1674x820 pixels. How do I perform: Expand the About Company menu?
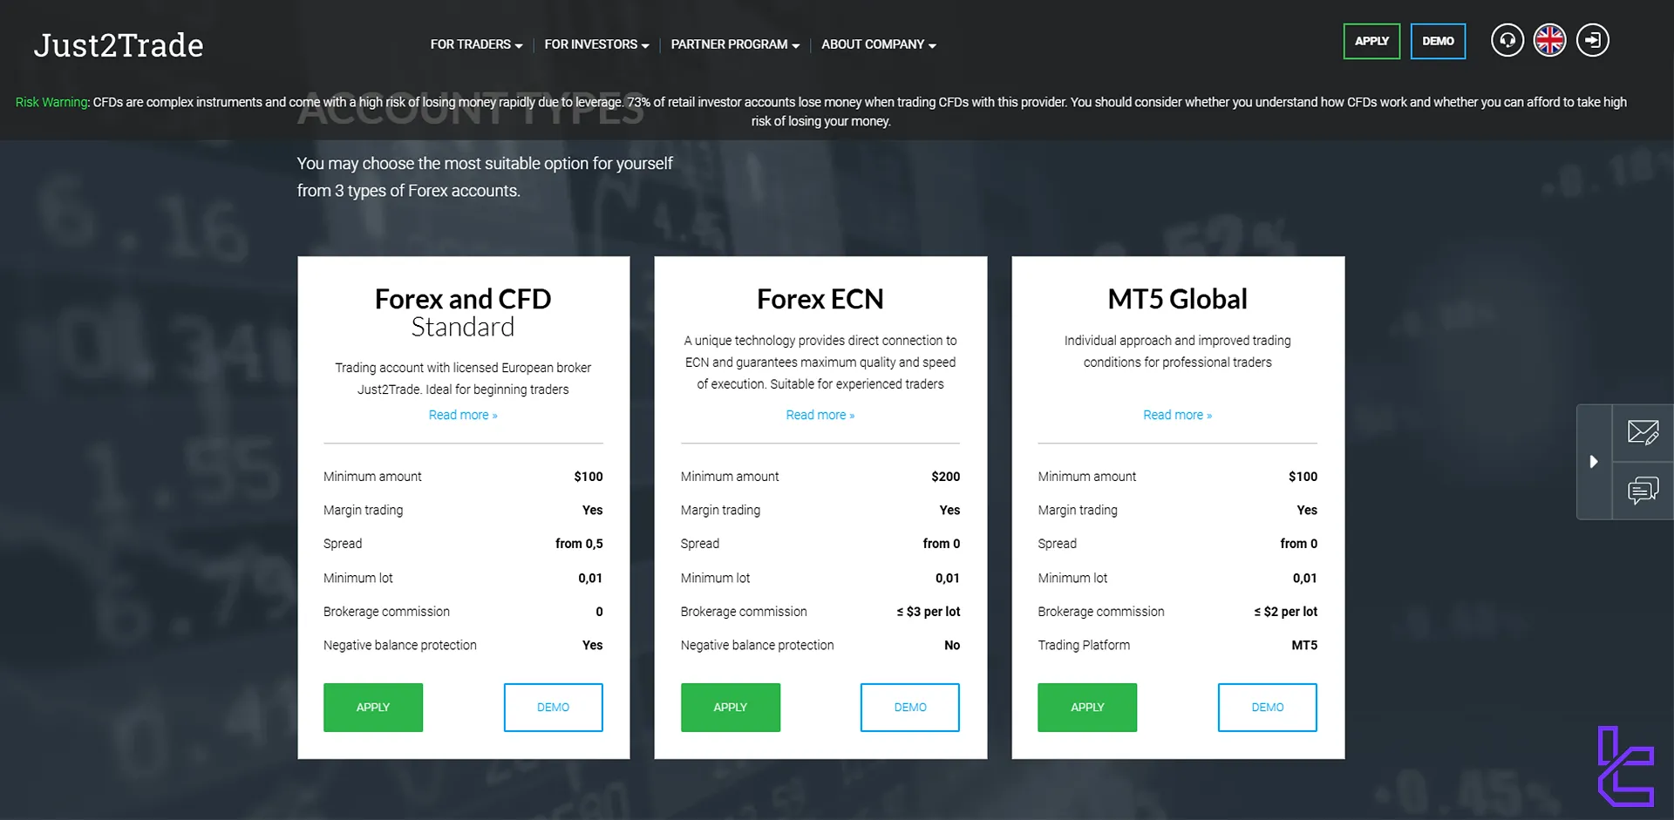878,44
